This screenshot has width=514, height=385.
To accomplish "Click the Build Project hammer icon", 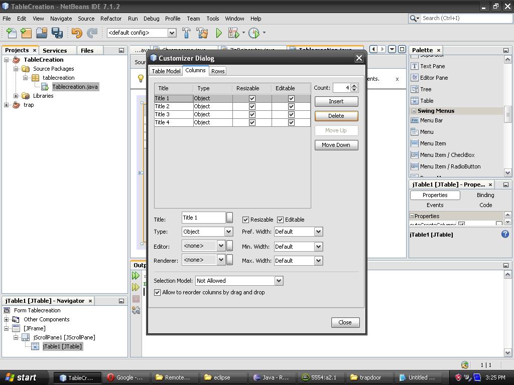I will (186, 32).
